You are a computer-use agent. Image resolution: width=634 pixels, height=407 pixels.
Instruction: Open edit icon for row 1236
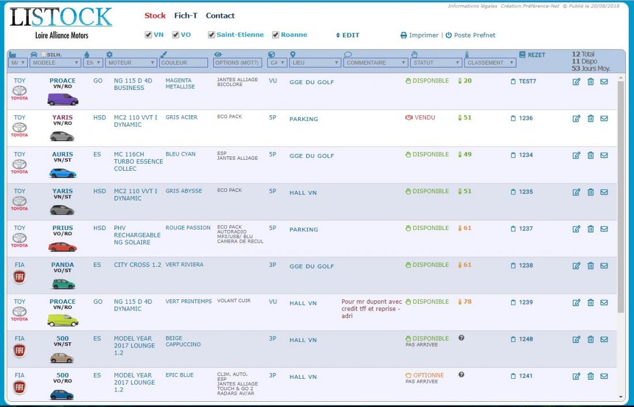coord(576,119)
